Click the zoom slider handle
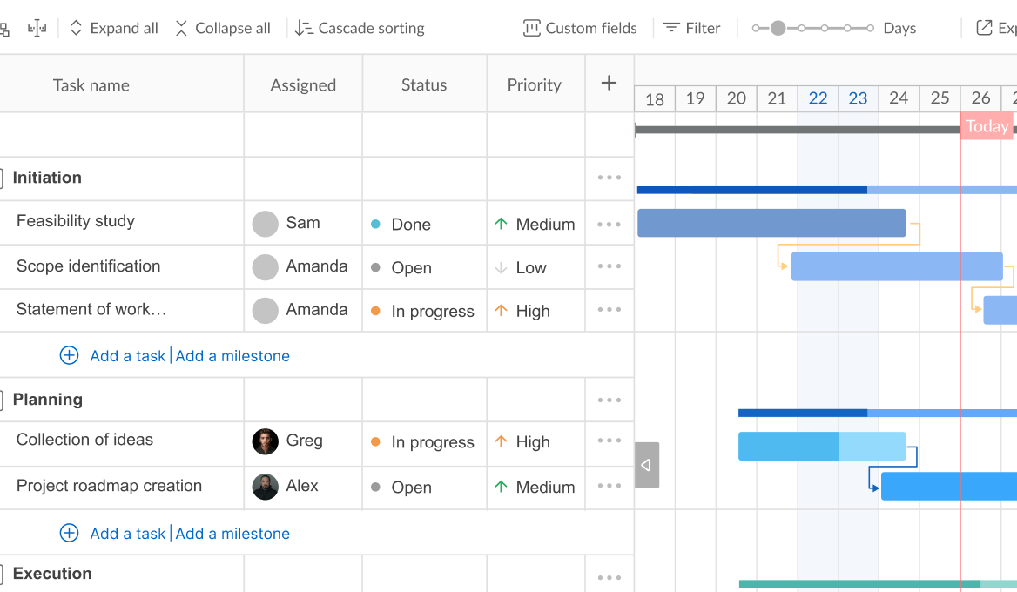Image resolution: width=1017 pixels, height=592 pixels. tap(778, 28)
